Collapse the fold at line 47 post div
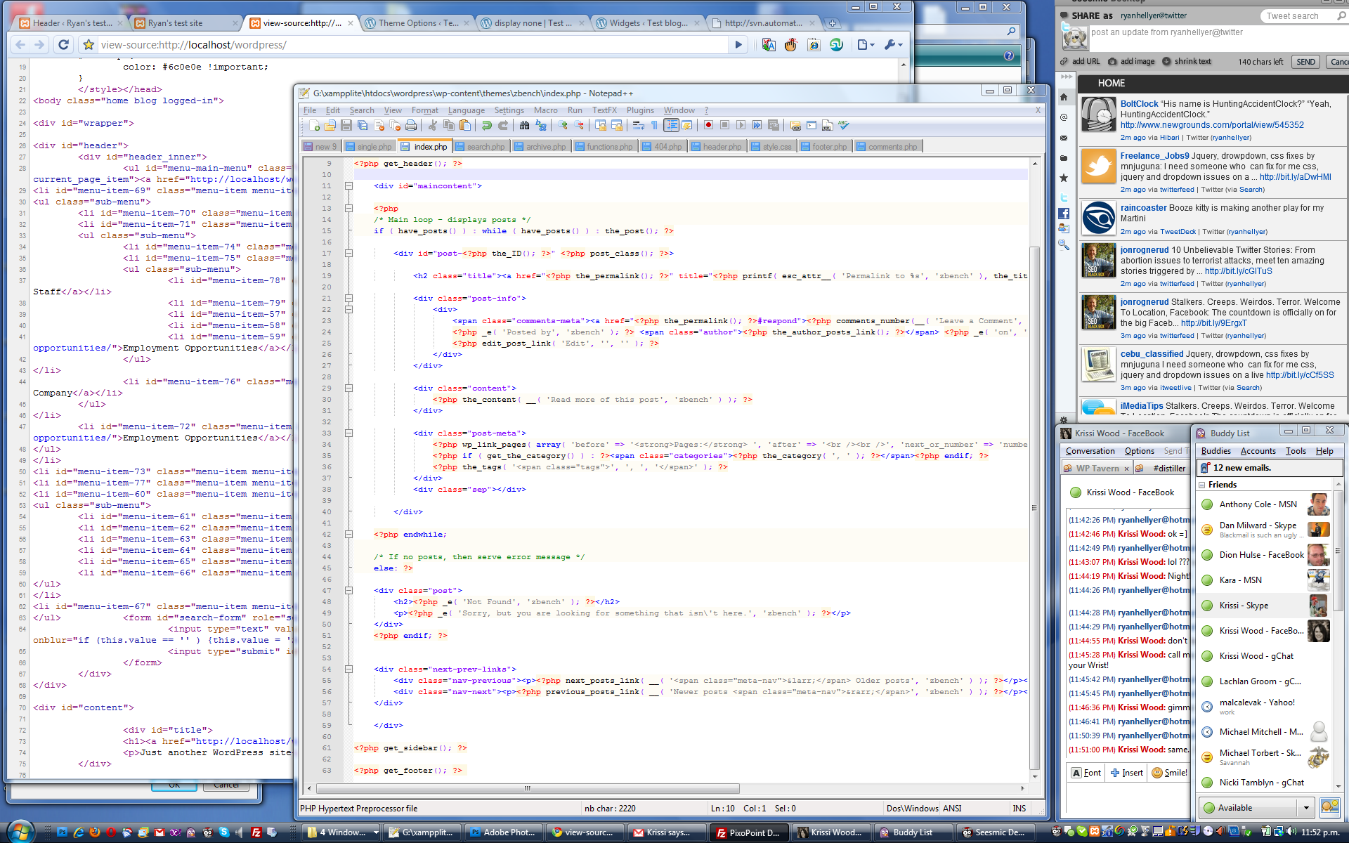The image size is (1349, 843). click(x=348, y=591)
